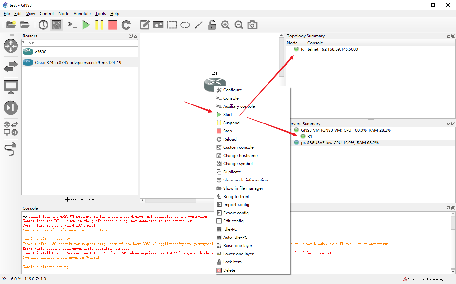Click the errors and warnings status indicator
Image resolution: width=456 pixels, height=284 pixels.
point(424,279)
